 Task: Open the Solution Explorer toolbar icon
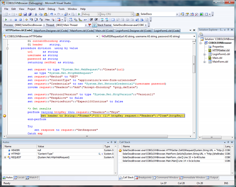click(x=182, y=14)
